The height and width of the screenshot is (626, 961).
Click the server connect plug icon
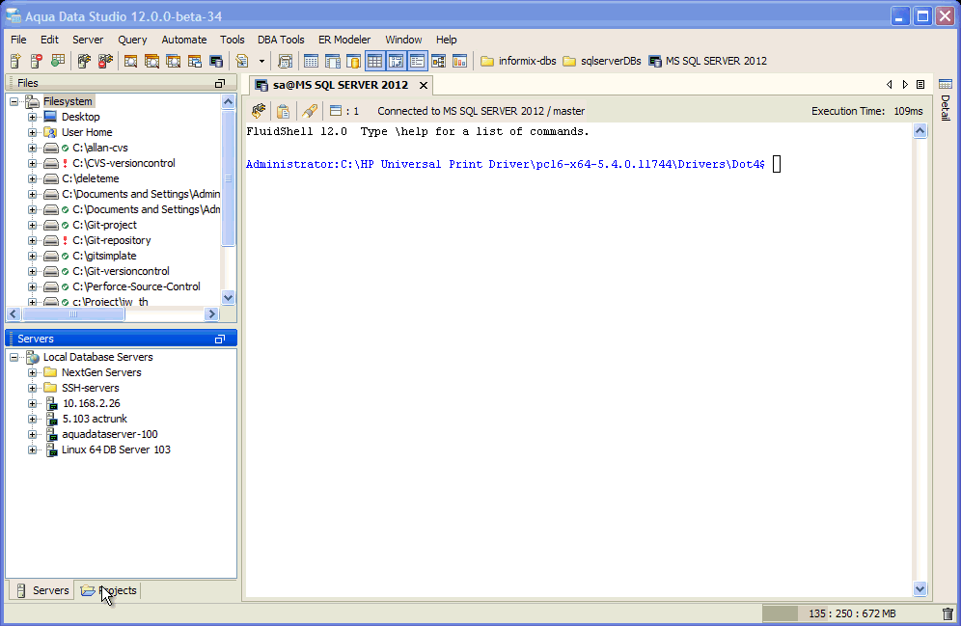pyautogui.click(x=85, y=61)
